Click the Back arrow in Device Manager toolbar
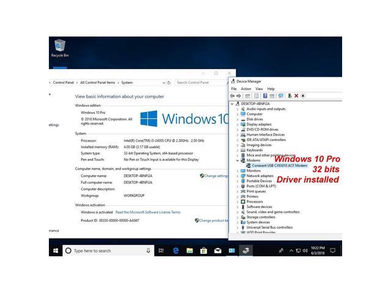391x293 pixels. point(232,96)
